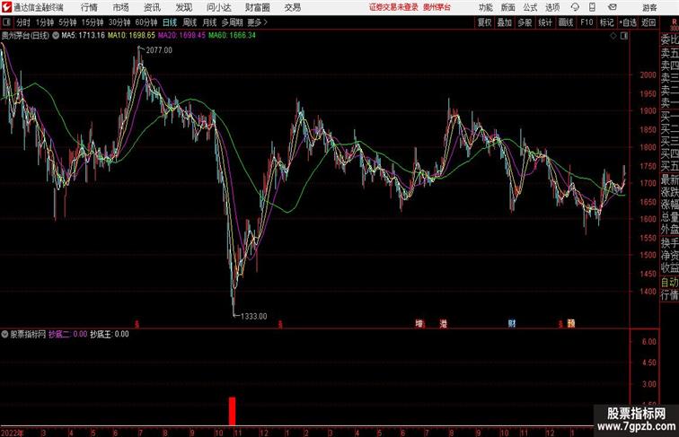This screenshot has height=437, width=679.
Task: Open F10 company info
Action: [586, 22]
